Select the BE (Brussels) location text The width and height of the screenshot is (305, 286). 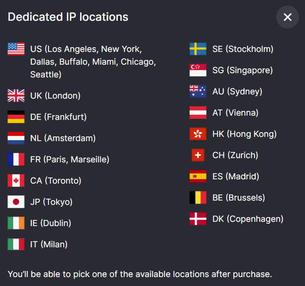pyautogui.click(x=239, y=198)
